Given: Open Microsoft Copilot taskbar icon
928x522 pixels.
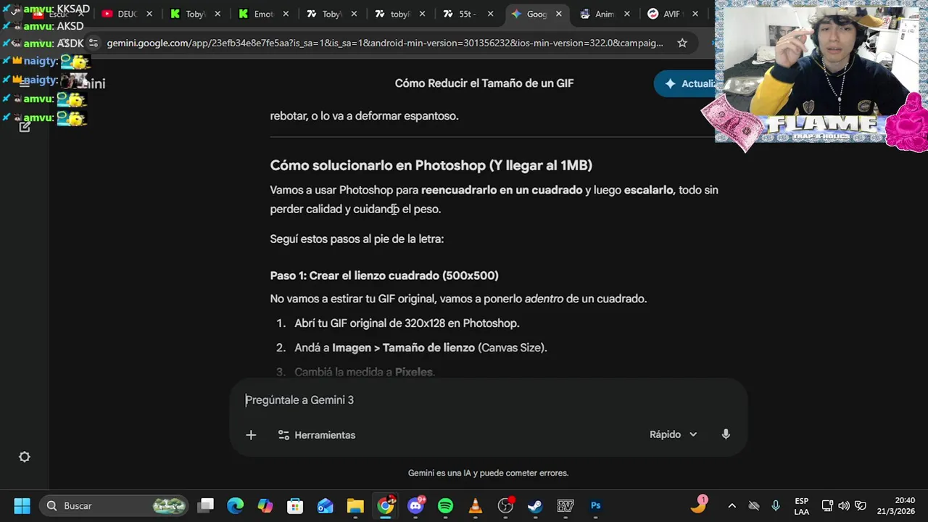Looking at the screenshot, I should point(265,505).
